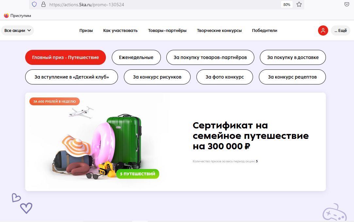Switch to Еженедельные prizes tab
The height and width of the screenshot is (222, 354).
click(x=136, y=57)
